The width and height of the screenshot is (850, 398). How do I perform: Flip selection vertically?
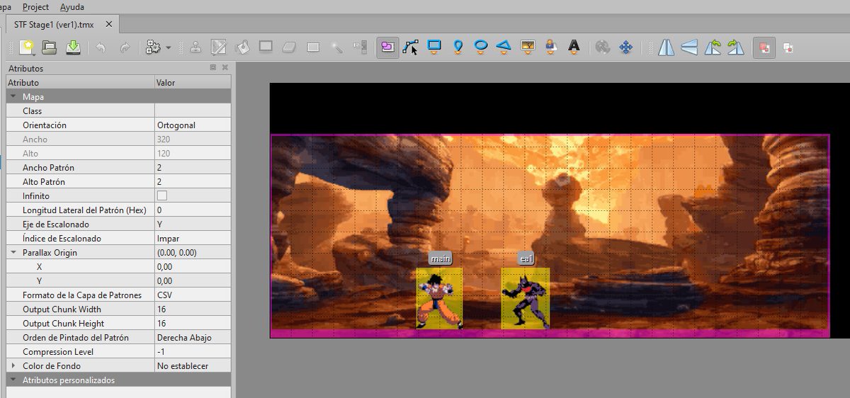click(689, 47)
